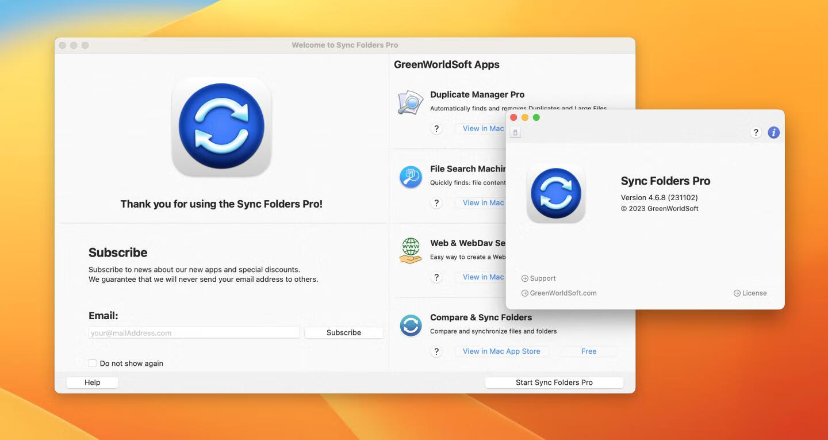Click the Compare & Sync Folders app icon

(411, 326)
